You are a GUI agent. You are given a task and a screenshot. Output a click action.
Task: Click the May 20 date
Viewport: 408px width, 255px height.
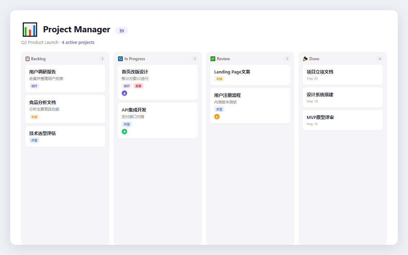pyautogui.click(x=312, y=79)
